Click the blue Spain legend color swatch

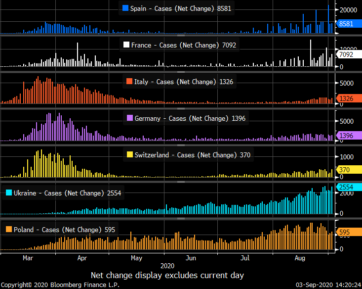(125, 8)
